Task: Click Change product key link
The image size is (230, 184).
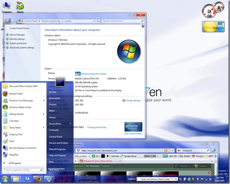Action: click(97, 127)
